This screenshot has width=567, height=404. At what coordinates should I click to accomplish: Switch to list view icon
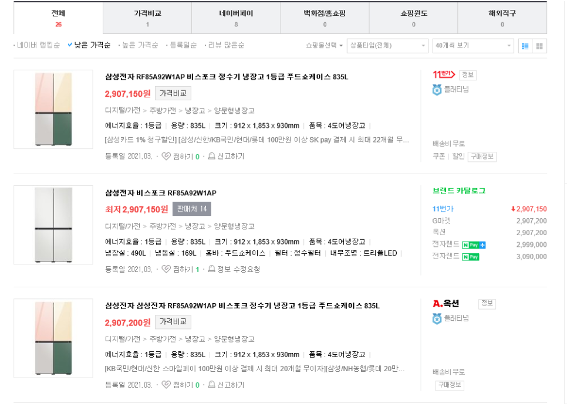525,46
